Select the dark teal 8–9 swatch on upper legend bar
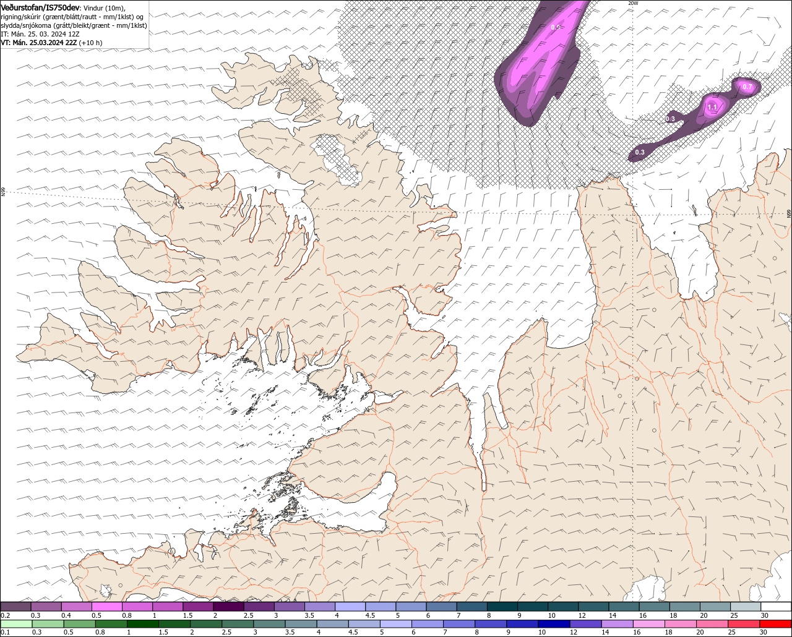 click(x=502, y=607)
